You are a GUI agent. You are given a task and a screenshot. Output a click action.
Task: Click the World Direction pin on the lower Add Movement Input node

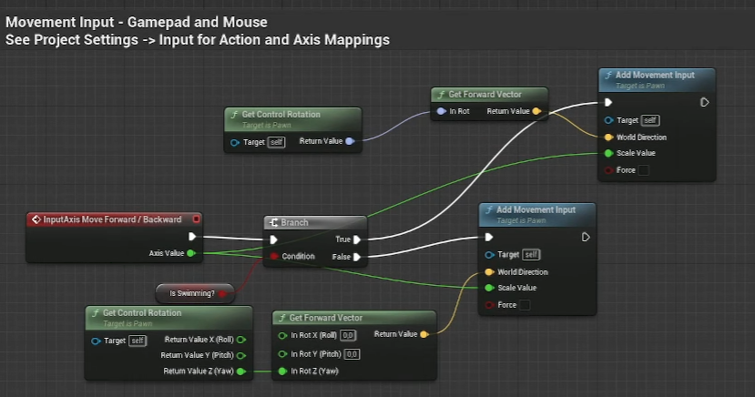pos(489,272)
